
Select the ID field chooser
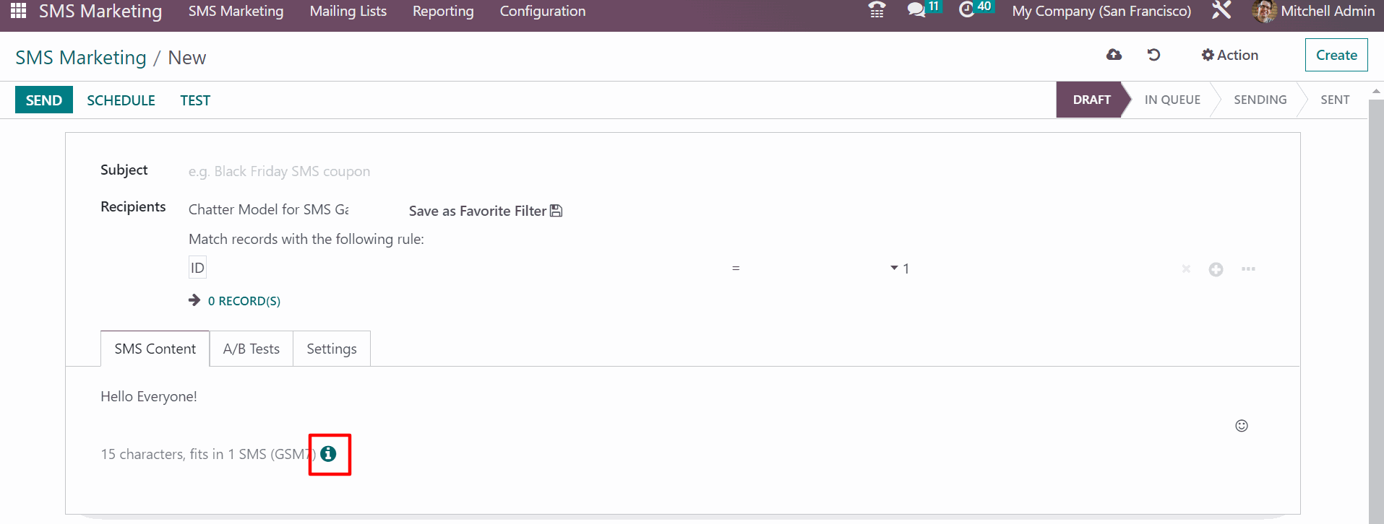(197, 268)
